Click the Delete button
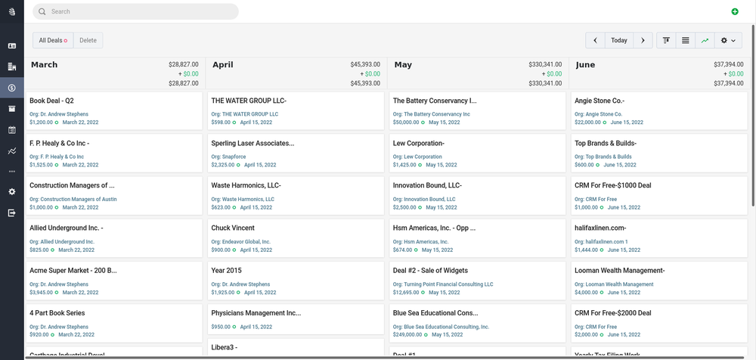The height and width of the screenshot is (360, 756). click(x=88, y=41)
